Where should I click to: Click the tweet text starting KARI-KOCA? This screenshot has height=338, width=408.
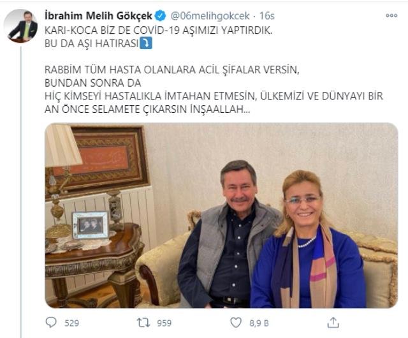click(159, 37)
